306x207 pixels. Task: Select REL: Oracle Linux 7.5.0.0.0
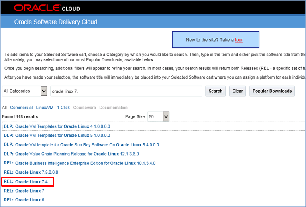point(31,172)
